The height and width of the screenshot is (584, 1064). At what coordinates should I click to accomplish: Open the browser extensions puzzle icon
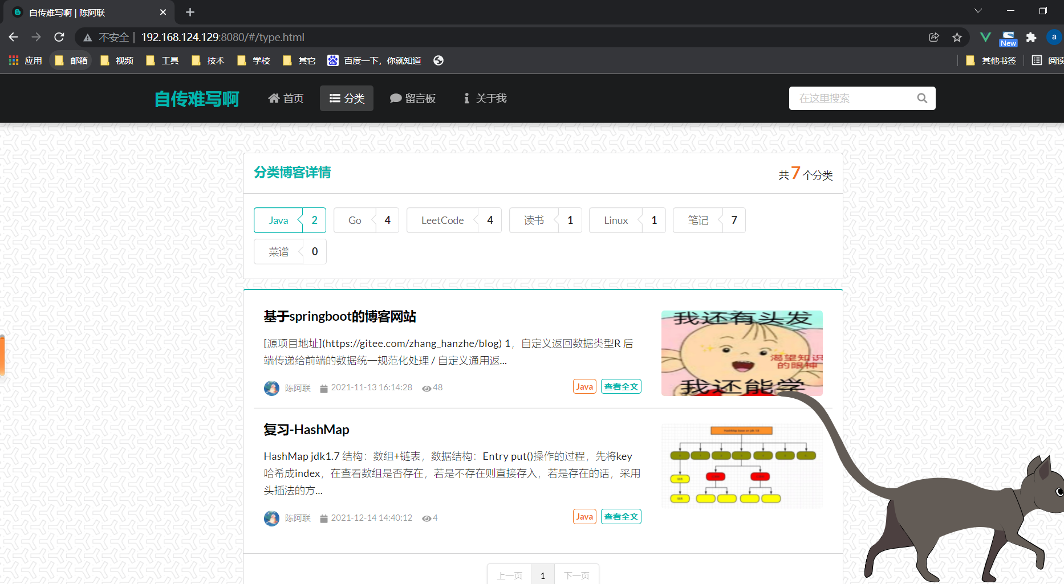(x=1031, y=37)
